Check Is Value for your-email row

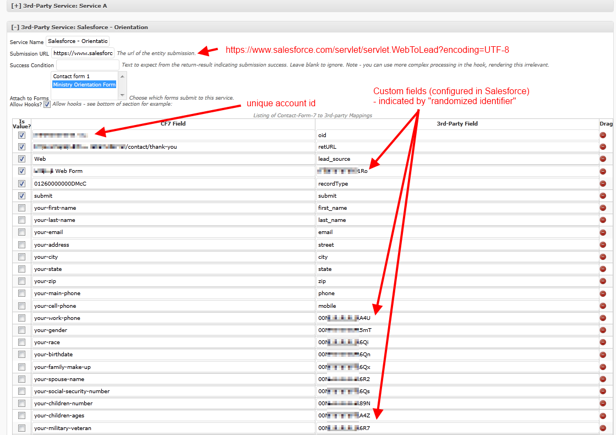click(x=21, y=232)
